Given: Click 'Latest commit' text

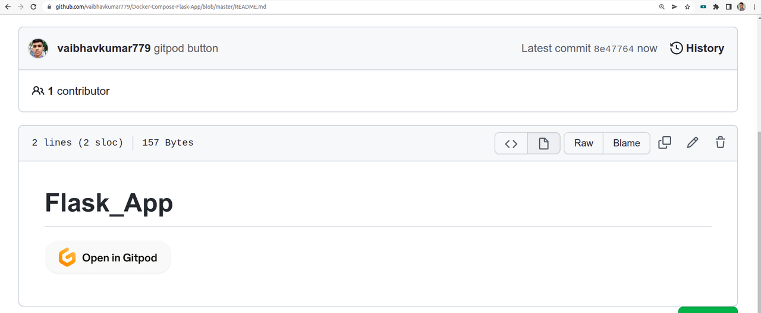Looking at the screenshot, I should click(x=556, y=49).
